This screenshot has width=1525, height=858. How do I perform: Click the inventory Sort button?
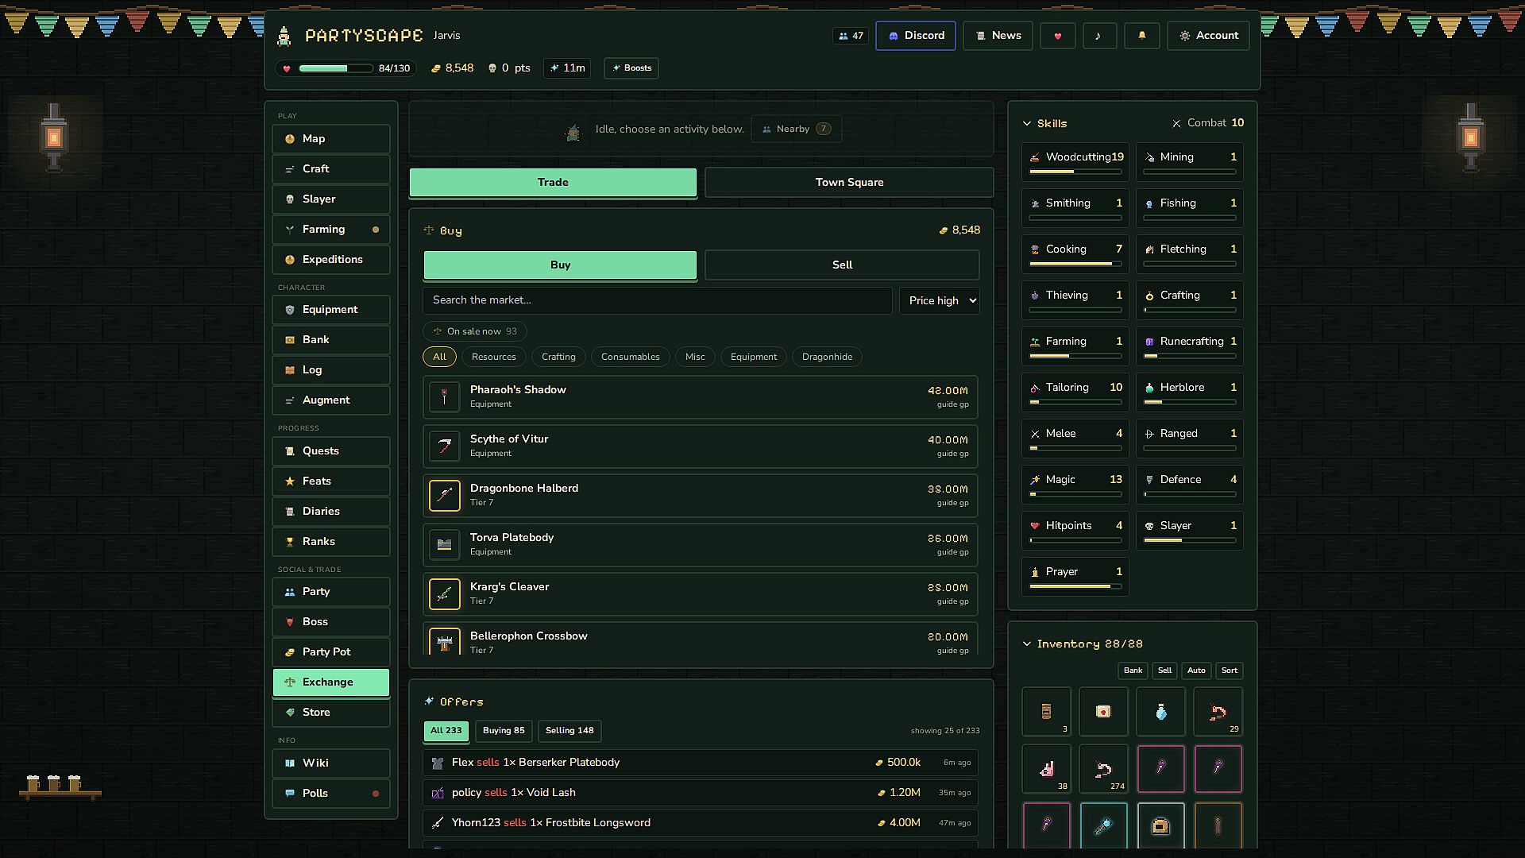click(1229, 671)
